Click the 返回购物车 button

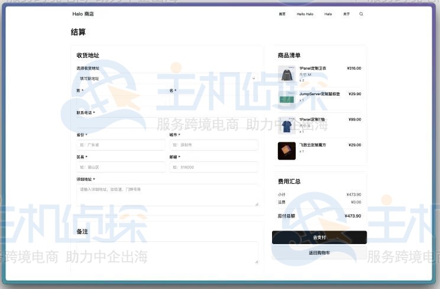coord(319,252)
